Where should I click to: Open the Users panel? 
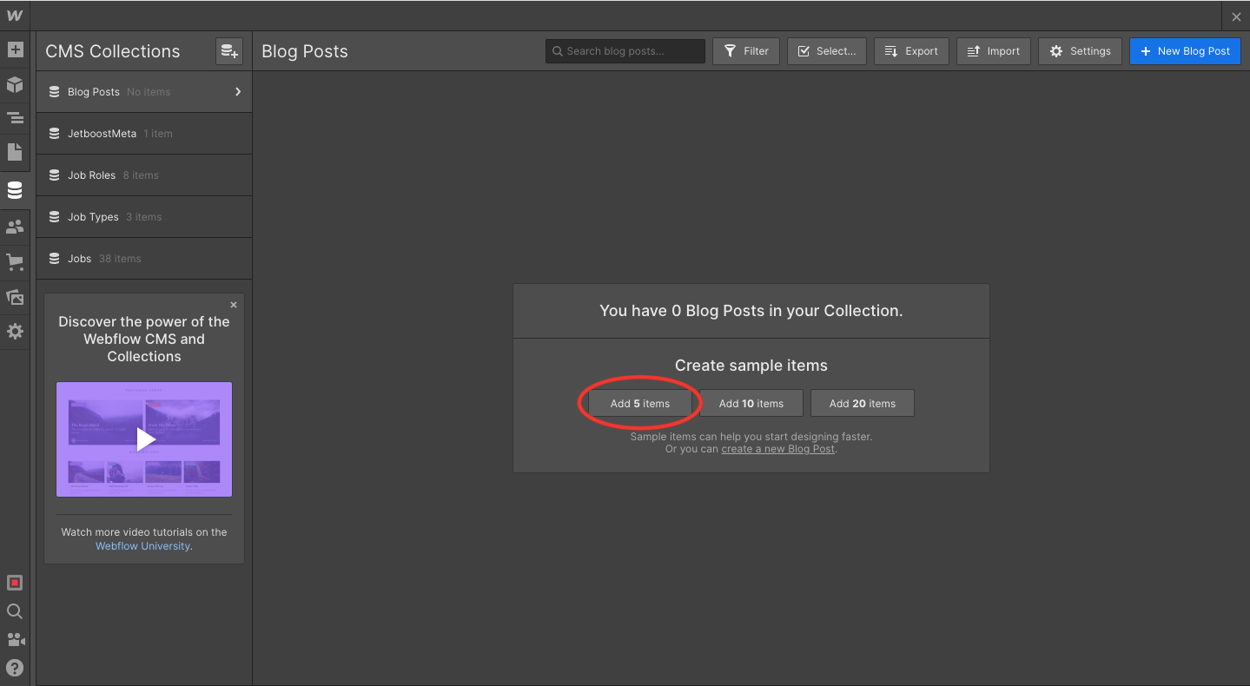(x=15, y=227)
